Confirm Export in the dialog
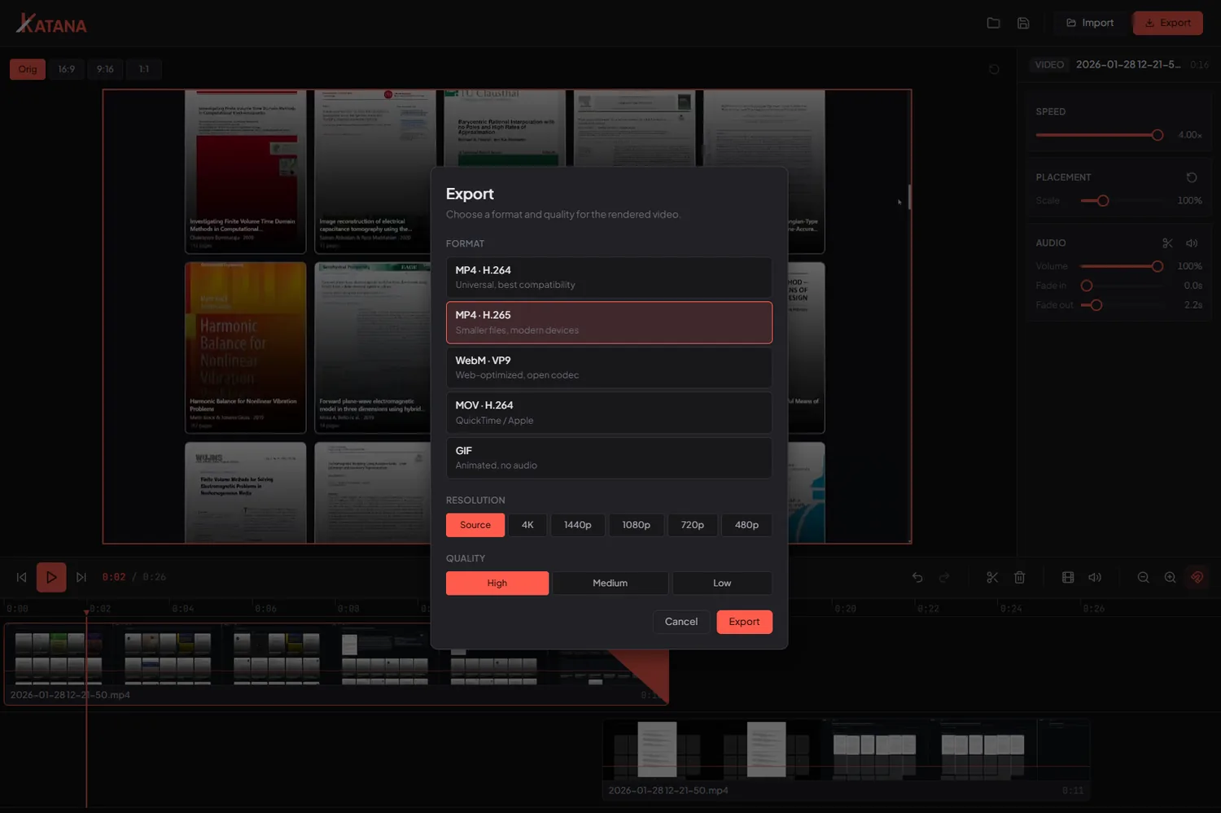This screenshot has height=813, width=1221. [x=744, y=622]
